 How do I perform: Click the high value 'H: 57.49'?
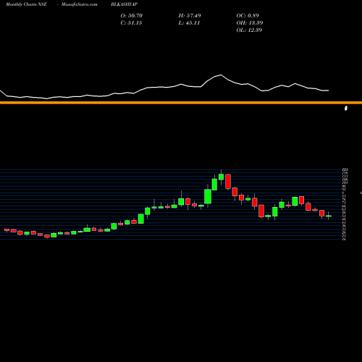point(190,16)
